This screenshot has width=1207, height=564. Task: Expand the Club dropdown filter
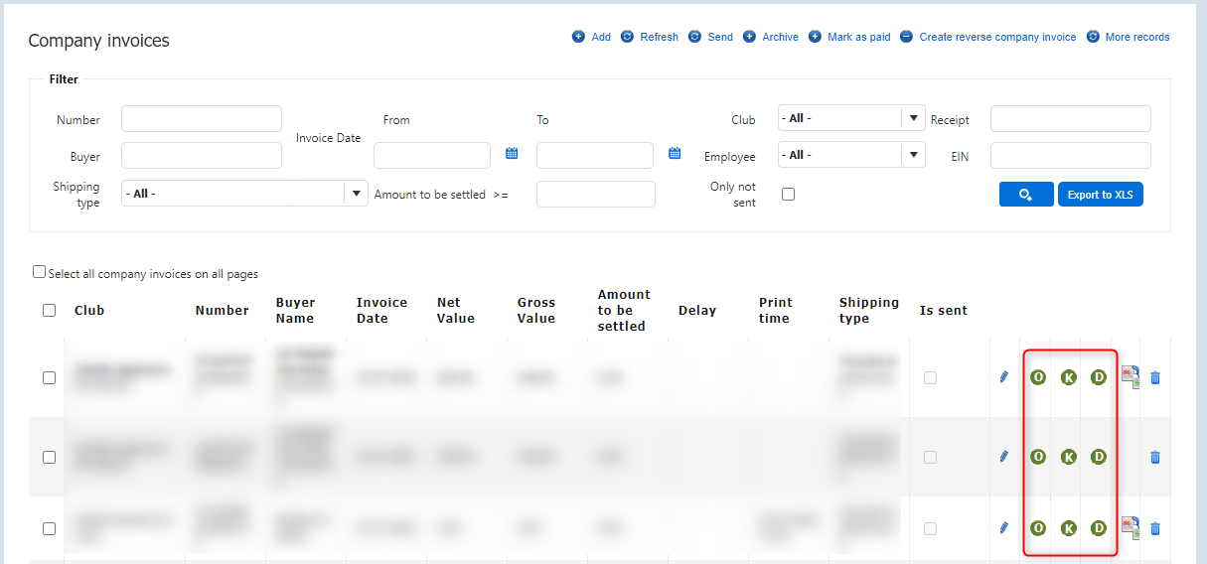point(913,118)
